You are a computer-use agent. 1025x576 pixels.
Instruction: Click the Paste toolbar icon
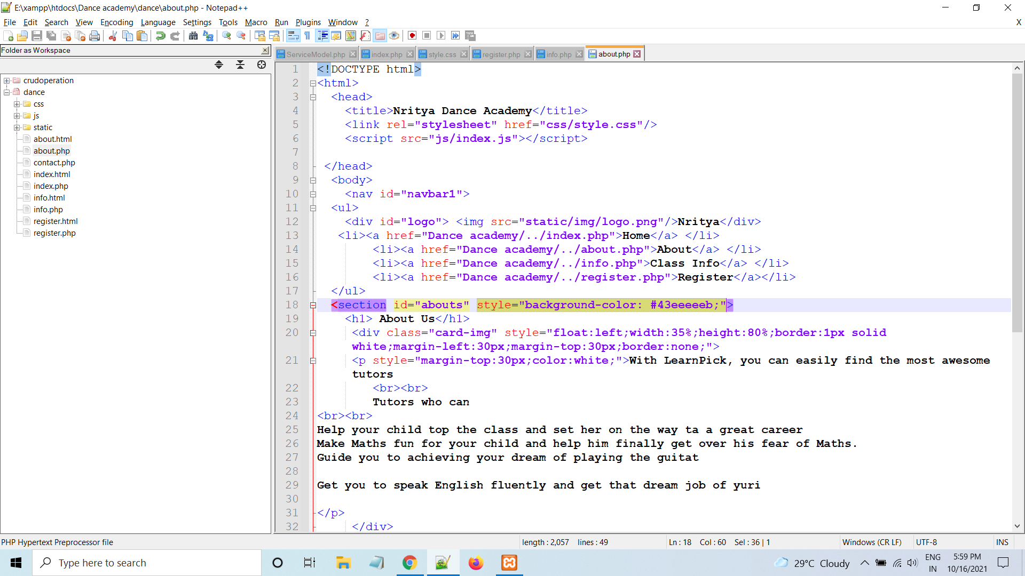pyautogui.click(x=142, y=36)
